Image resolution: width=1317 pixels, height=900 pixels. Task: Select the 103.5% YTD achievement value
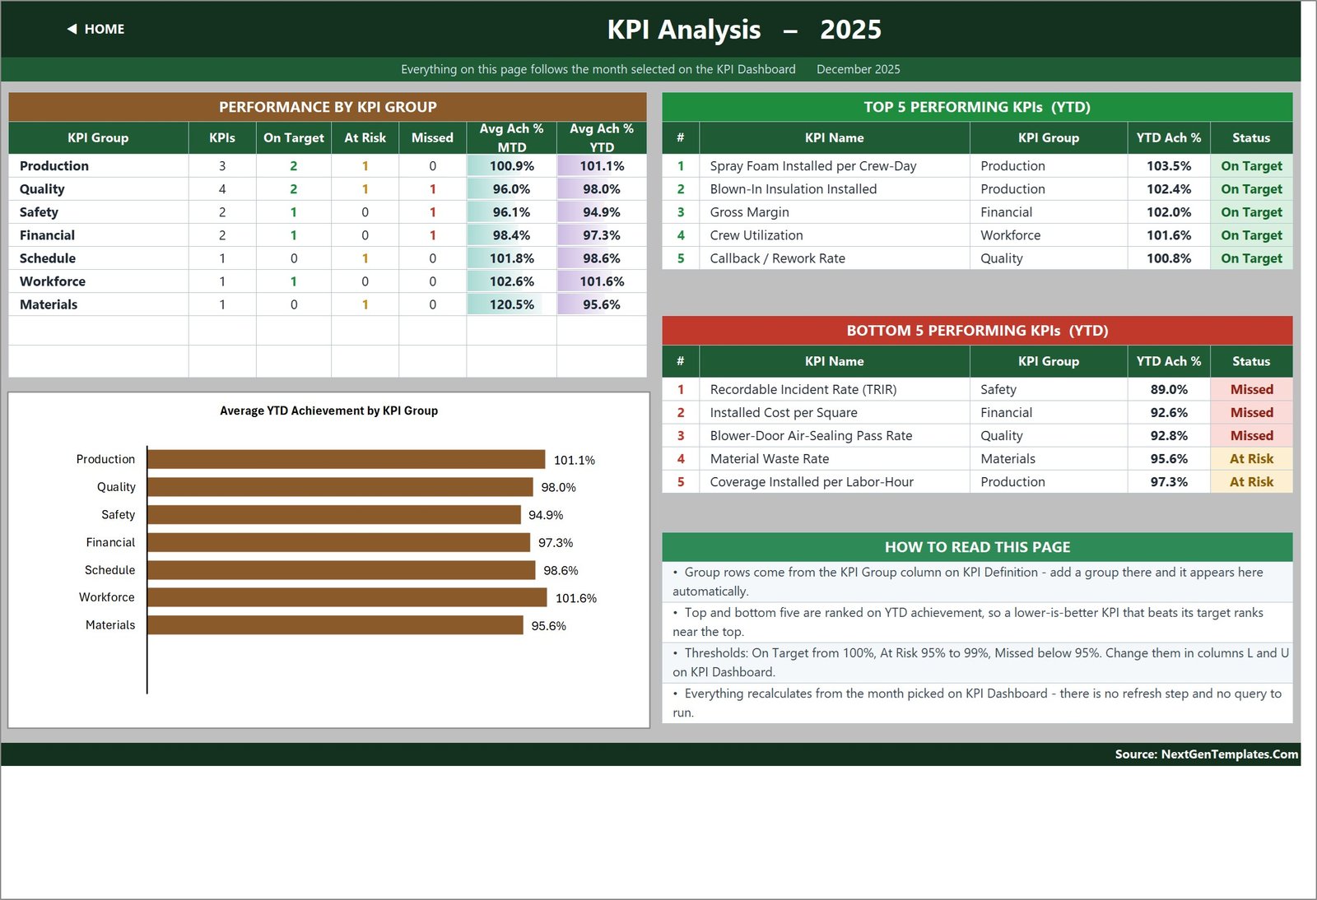point(1168,165)
